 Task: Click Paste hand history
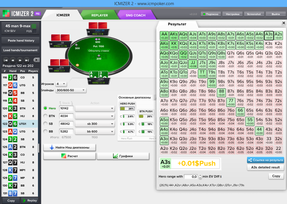point(20,41)
